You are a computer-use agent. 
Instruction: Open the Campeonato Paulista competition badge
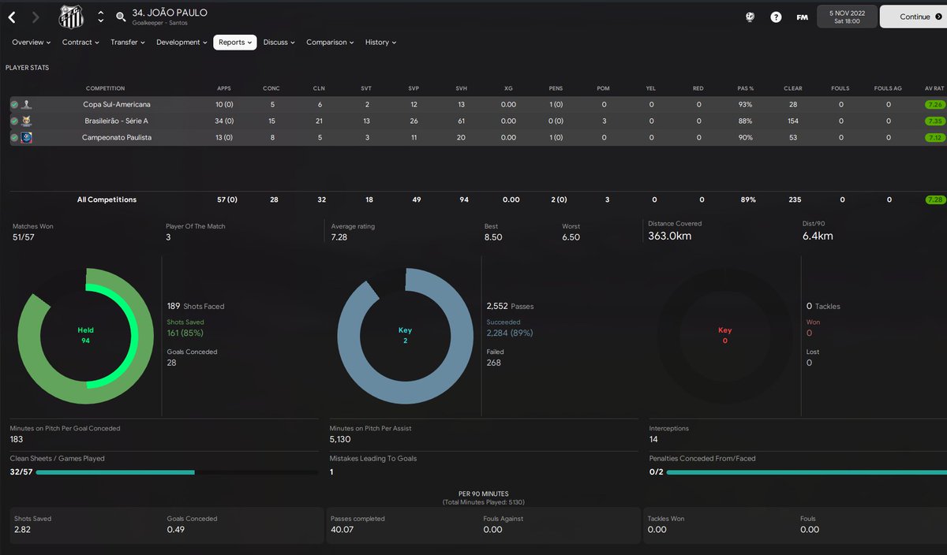28,137
